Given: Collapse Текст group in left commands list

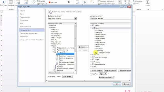Looking at the screenshot, I should 51,46.
